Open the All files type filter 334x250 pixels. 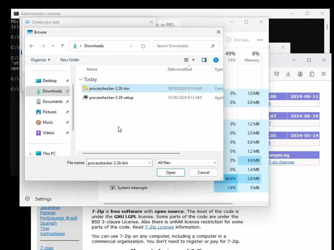(187, 163)
